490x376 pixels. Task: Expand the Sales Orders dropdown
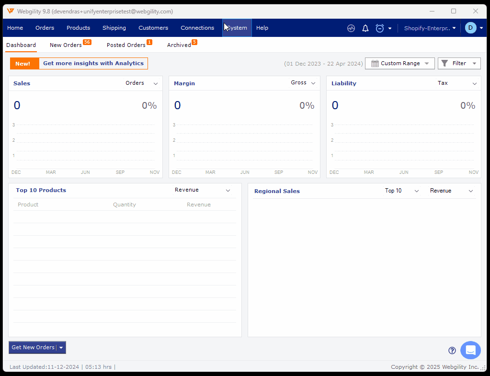pos(141,83)
